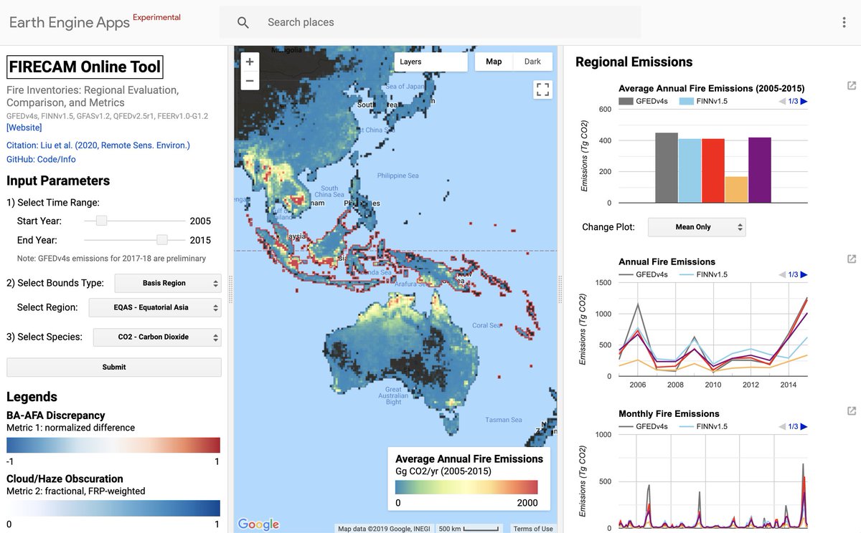Click the Search places field
861x533 pixels.
[x=430, y=22]
